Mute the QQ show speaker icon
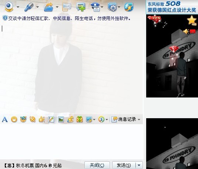 [x=186, y=32]
